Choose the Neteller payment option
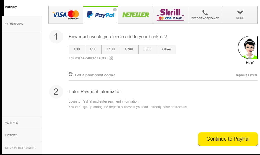Image resolution: width=260 pixels, height=155 pixels. point(135,15)
